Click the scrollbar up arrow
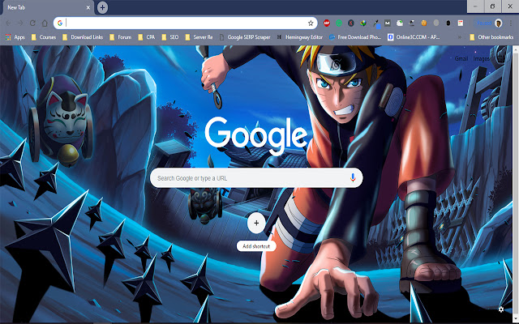Viewport: 519px width, 324px height. click(x=516, y=49)
